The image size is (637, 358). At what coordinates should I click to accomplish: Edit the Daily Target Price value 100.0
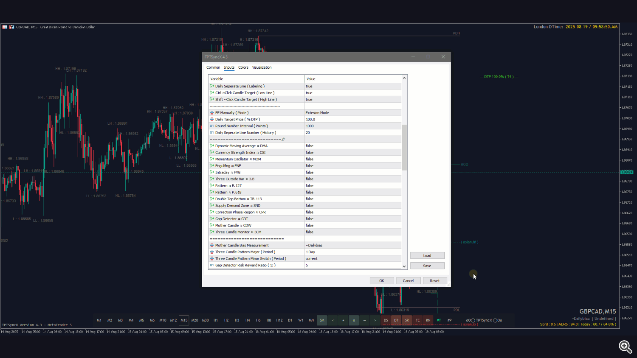(x=353, y=119)
